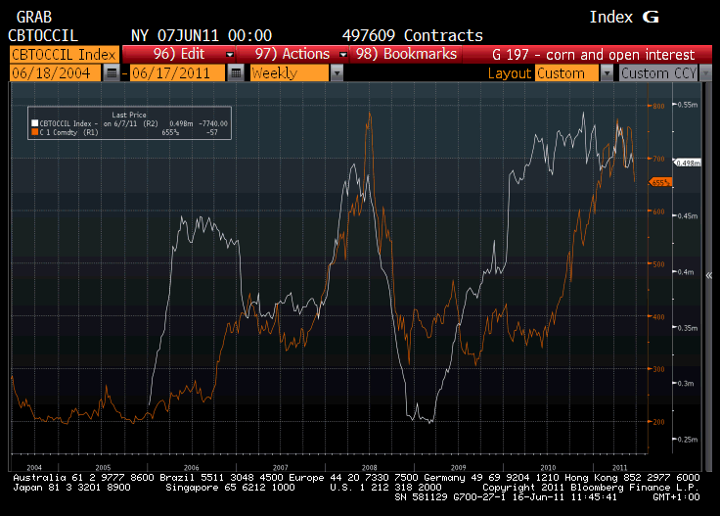Click the end date field 06/17/2011
720x516 pixels.
(177, 73)
